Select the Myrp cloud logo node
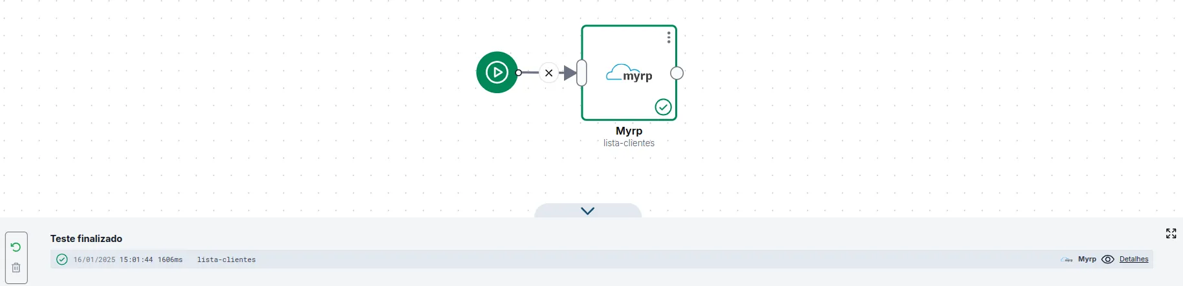This screenshot has width=1183, height=286. pos(629,73)
